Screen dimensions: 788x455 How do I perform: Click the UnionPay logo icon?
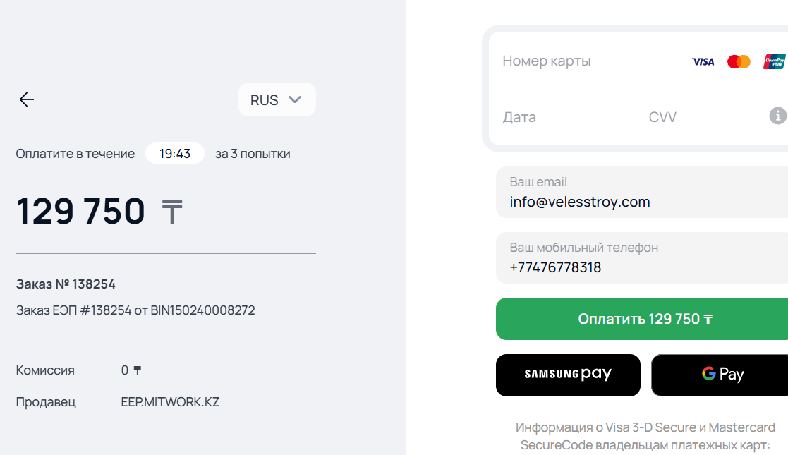tap(774, 61)
